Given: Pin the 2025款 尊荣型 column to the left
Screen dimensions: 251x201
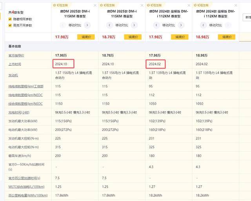Looking at the screenshot, I should [107, 5].
